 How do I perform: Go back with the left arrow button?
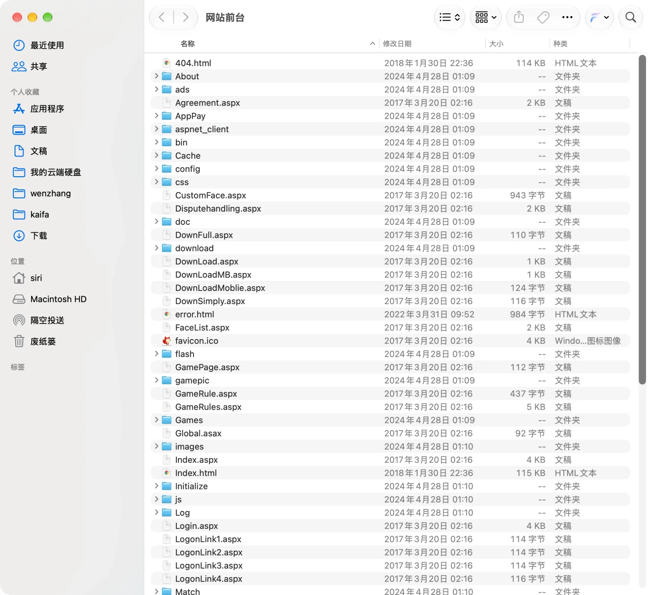coord(162,17)
